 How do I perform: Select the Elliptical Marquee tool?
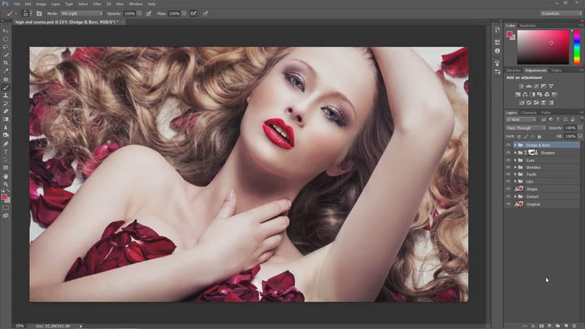click(5, 39)
